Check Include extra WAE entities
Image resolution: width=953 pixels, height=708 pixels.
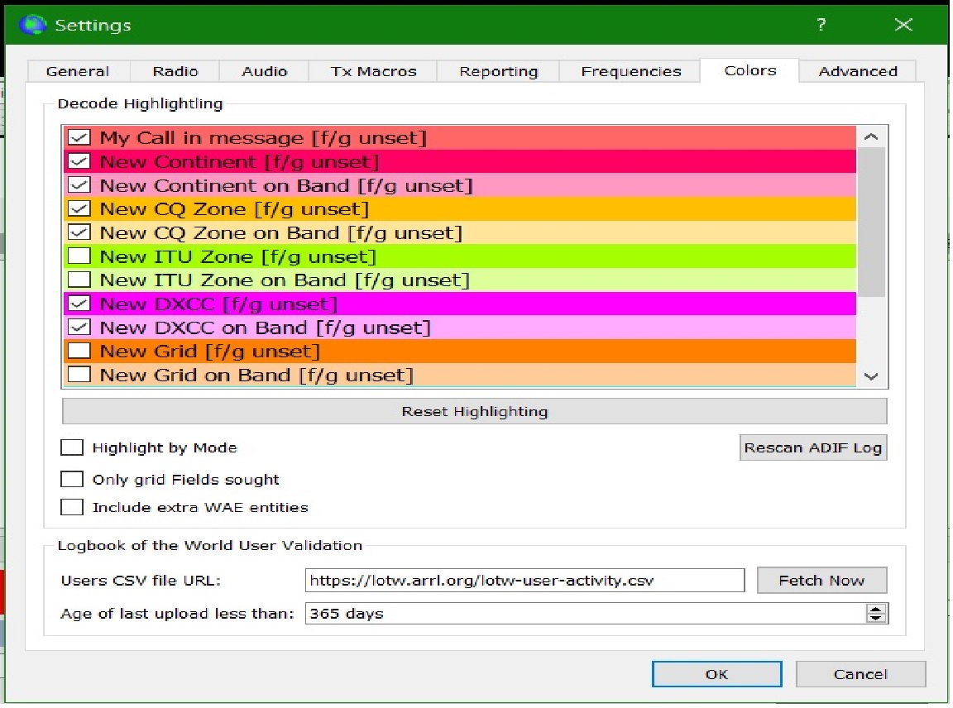coord(72,506)
